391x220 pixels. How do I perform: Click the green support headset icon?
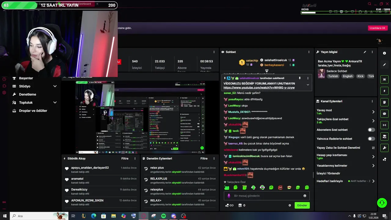pos(382,203)
